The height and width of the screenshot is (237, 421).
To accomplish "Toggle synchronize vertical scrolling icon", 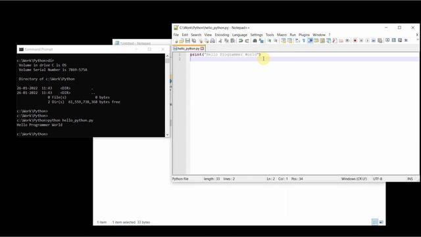I will [x=284, y=41].
